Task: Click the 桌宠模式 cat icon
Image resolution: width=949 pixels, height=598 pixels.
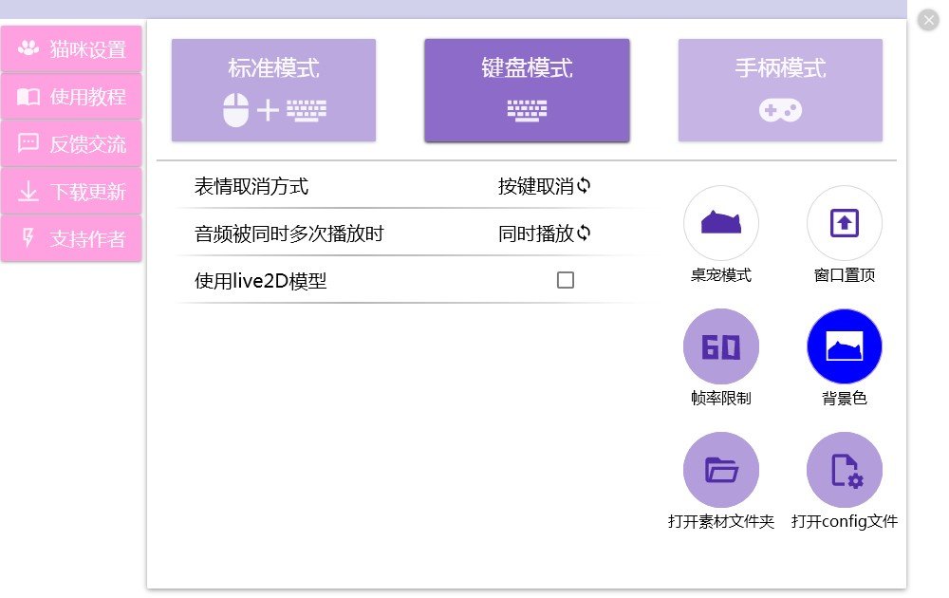Action: point(721,222)
